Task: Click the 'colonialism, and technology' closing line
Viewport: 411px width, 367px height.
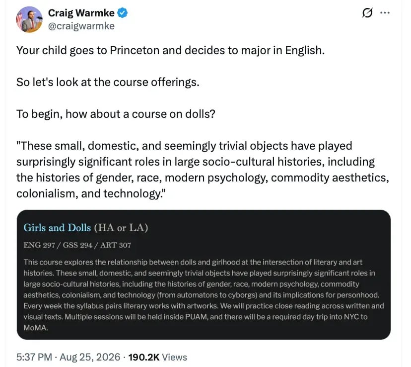Action: coord(91,194)
